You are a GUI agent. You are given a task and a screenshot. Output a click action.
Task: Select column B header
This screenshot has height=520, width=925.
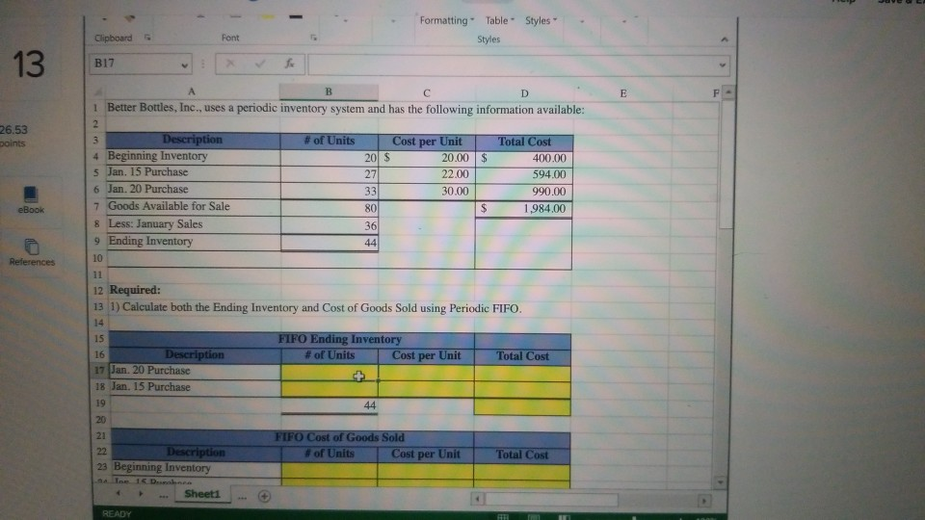[x=329, y=92]
